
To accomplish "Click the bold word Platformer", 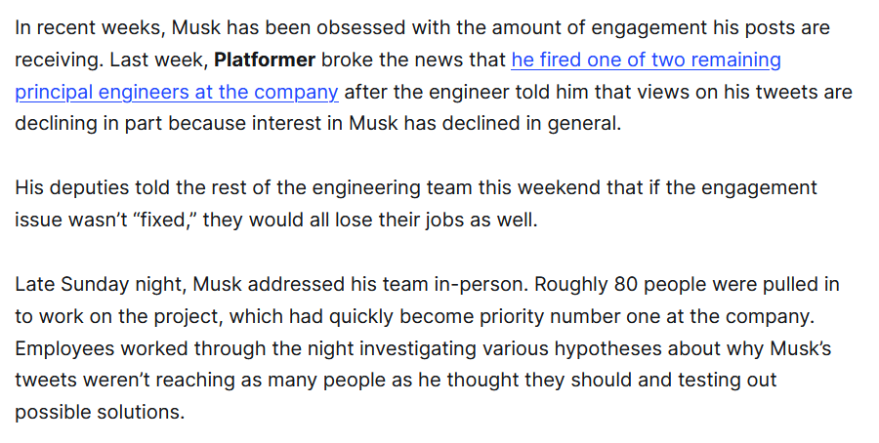I will pyautogui.click(x=265, y=60).
